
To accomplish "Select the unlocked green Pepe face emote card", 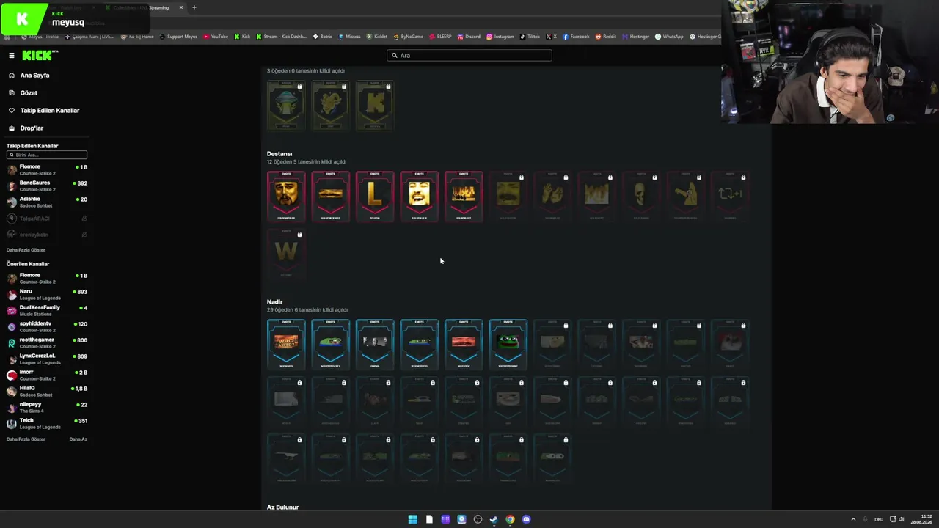I will coord(508,344).
